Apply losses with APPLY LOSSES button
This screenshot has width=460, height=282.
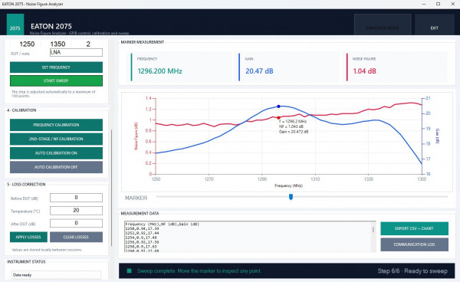pos(28,237)
